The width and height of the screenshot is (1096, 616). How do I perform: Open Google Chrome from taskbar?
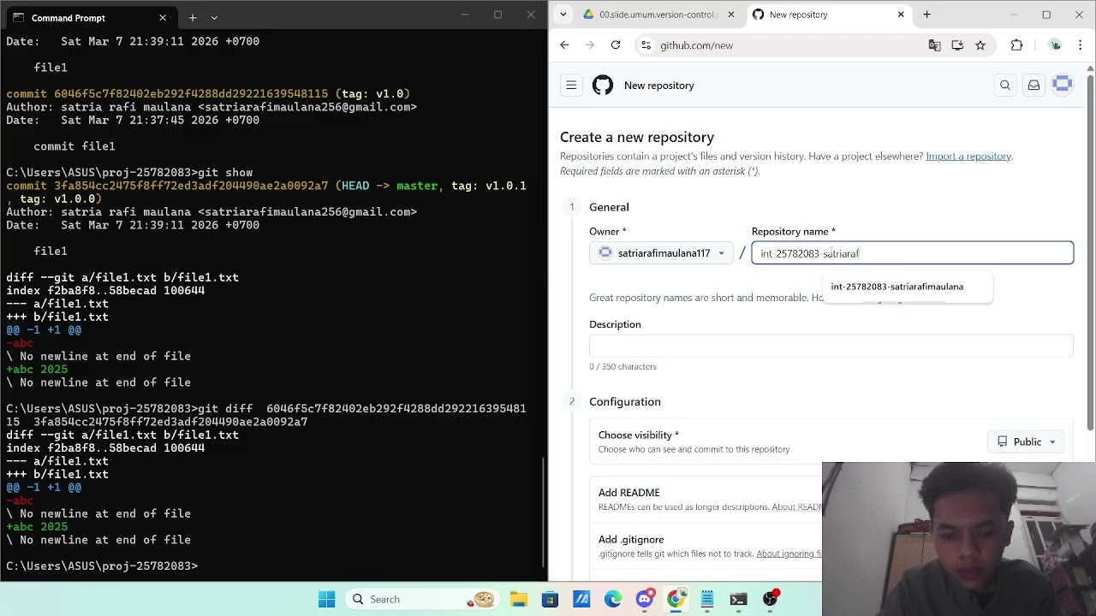(x=676, y=600)
